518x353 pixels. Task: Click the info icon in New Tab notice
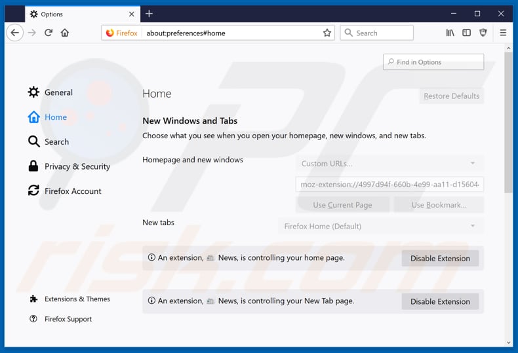[151, 301]
